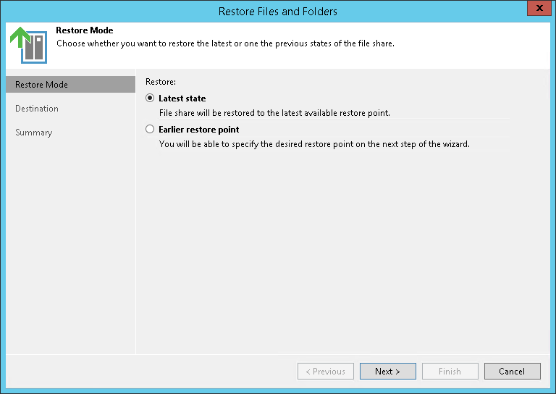The image size is (556, 394).
Task: Go to the Destination step in sidebar
Action: [37, 109]
